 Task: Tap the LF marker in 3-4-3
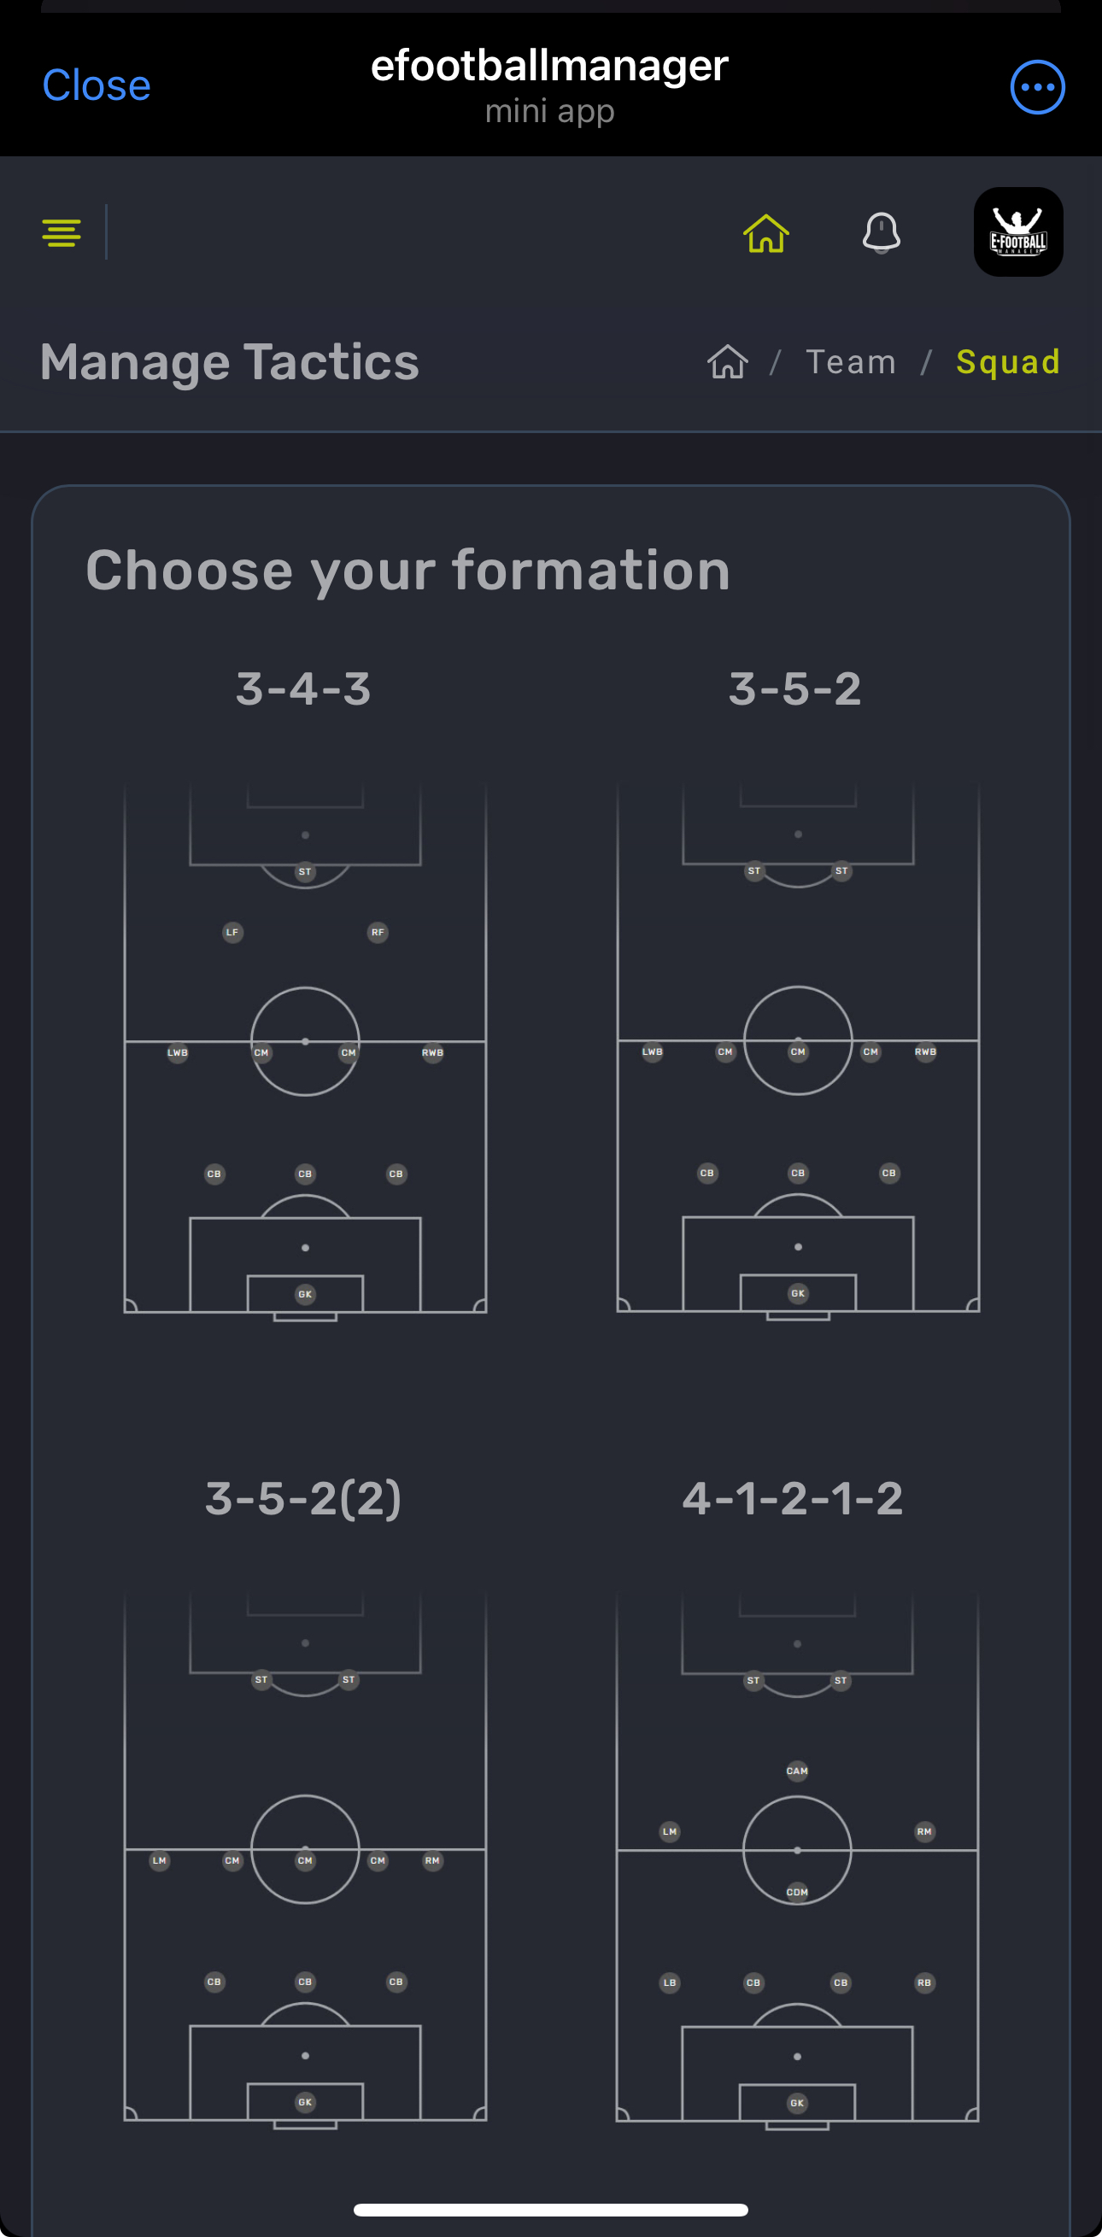(x=232, y=932)
